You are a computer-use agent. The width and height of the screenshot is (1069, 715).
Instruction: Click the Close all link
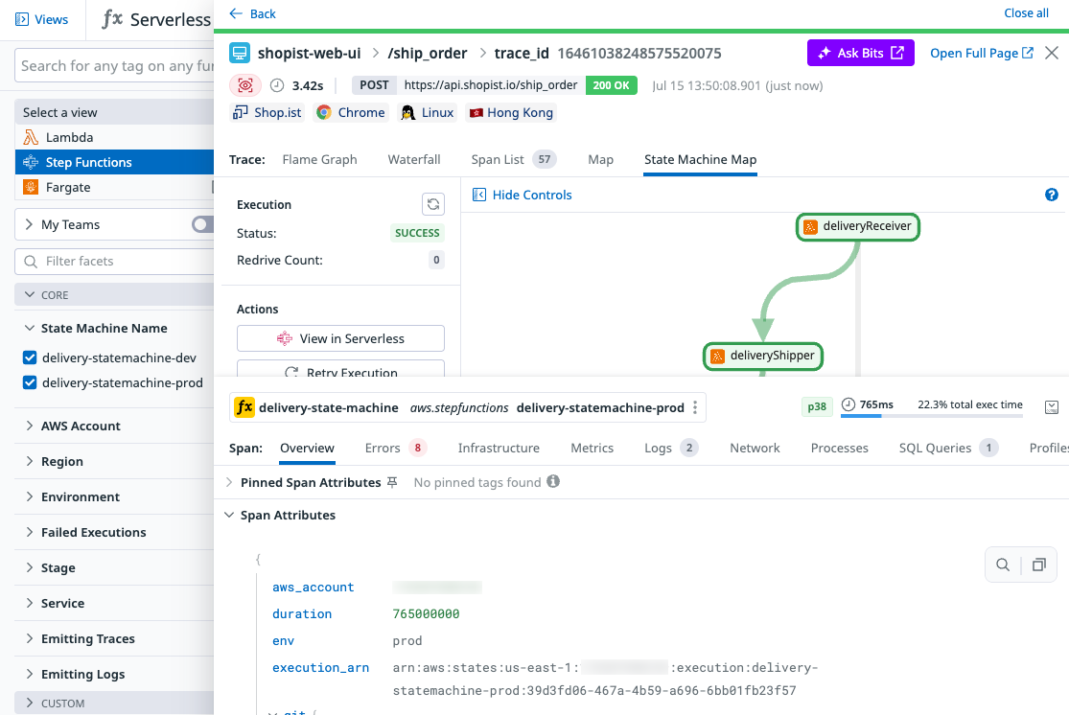click(x=1026, y=13)
